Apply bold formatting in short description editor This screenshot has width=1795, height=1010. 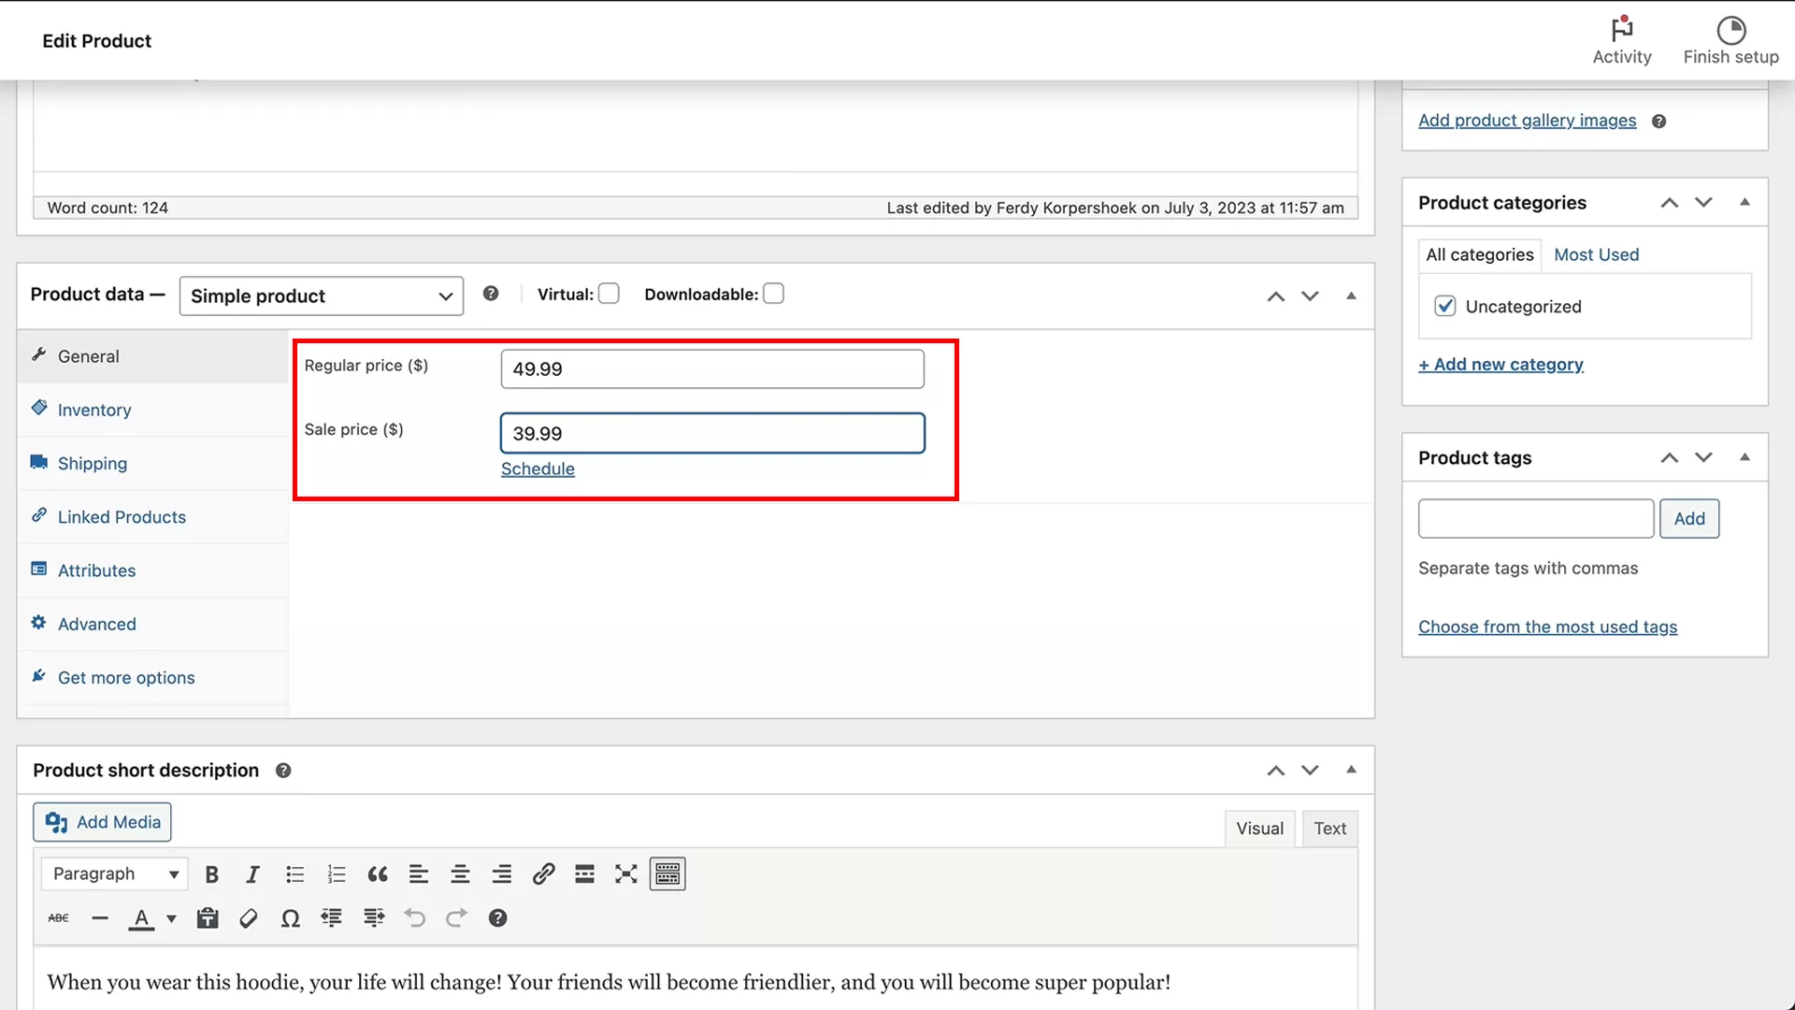[x=211, y=873]
